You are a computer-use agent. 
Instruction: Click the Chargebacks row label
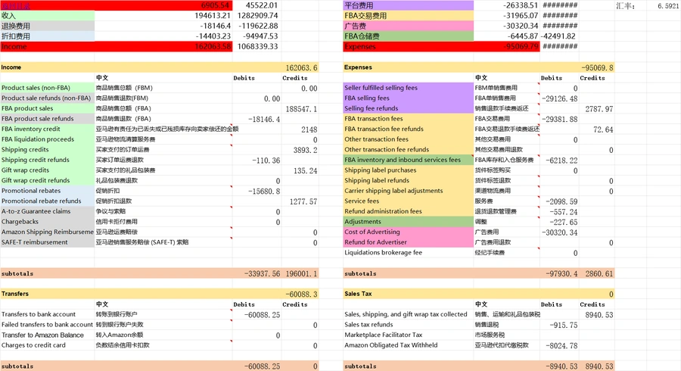pyautogui.click(x=48, y=222)
